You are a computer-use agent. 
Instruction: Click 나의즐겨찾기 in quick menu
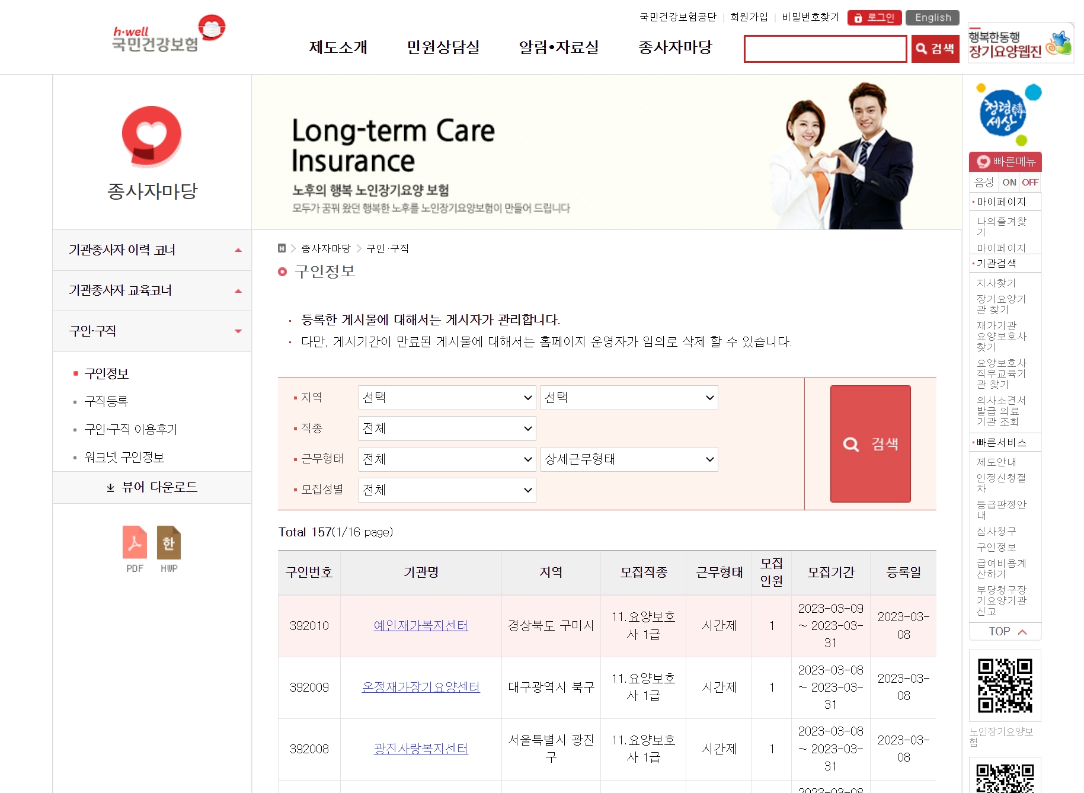point(1002,226)
